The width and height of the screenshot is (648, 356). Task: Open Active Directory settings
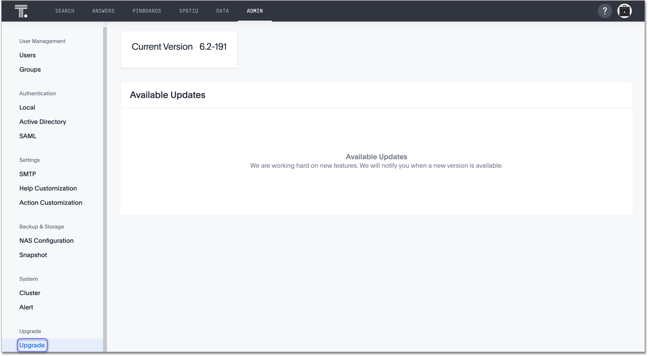pos(43,122)
